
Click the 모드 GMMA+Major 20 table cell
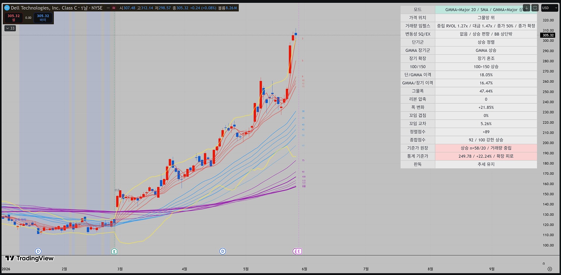click(x=486, y=10)
